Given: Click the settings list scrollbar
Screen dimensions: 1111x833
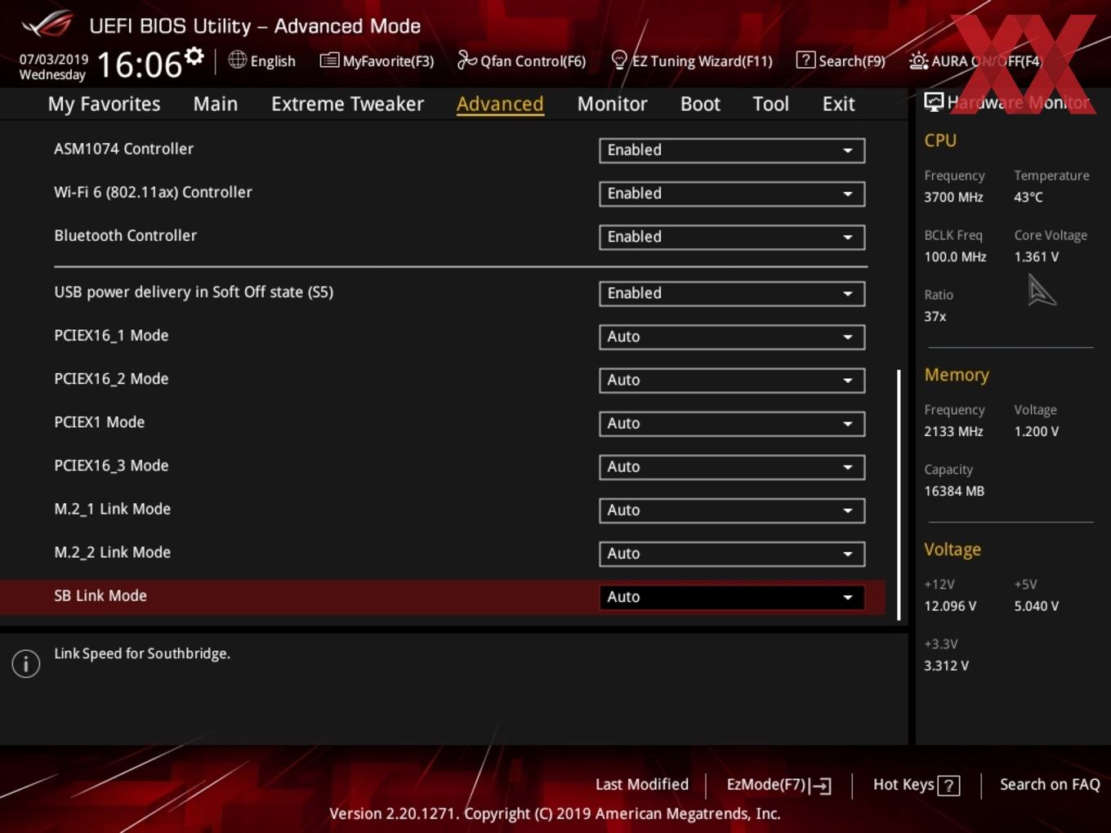Looking at the screenshot, I should pyautogui.click(x=899, y=495).
